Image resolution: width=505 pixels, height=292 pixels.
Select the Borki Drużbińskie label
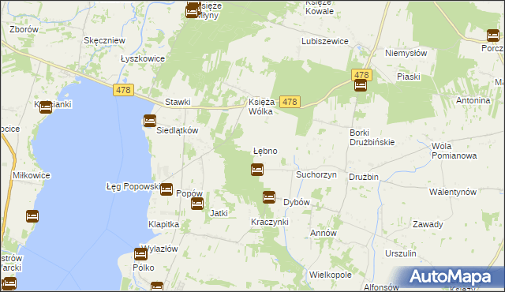click(x=372, y=137)
